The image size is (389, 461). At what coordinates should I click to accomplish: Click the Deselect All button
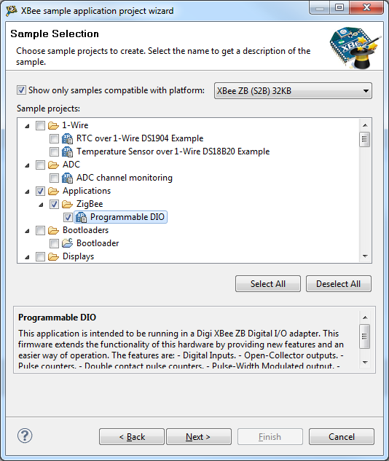[339, 284]
